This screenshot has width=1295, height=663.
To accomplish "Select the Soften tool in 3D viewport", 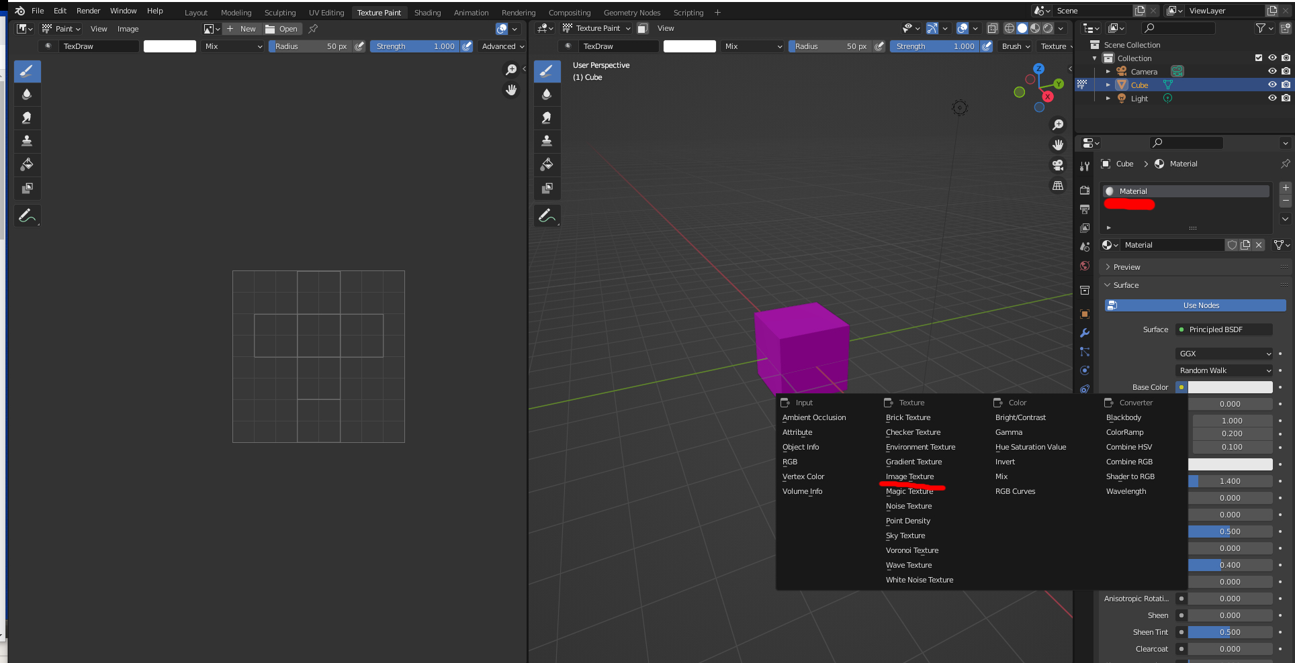I will [x=547, y=95].
